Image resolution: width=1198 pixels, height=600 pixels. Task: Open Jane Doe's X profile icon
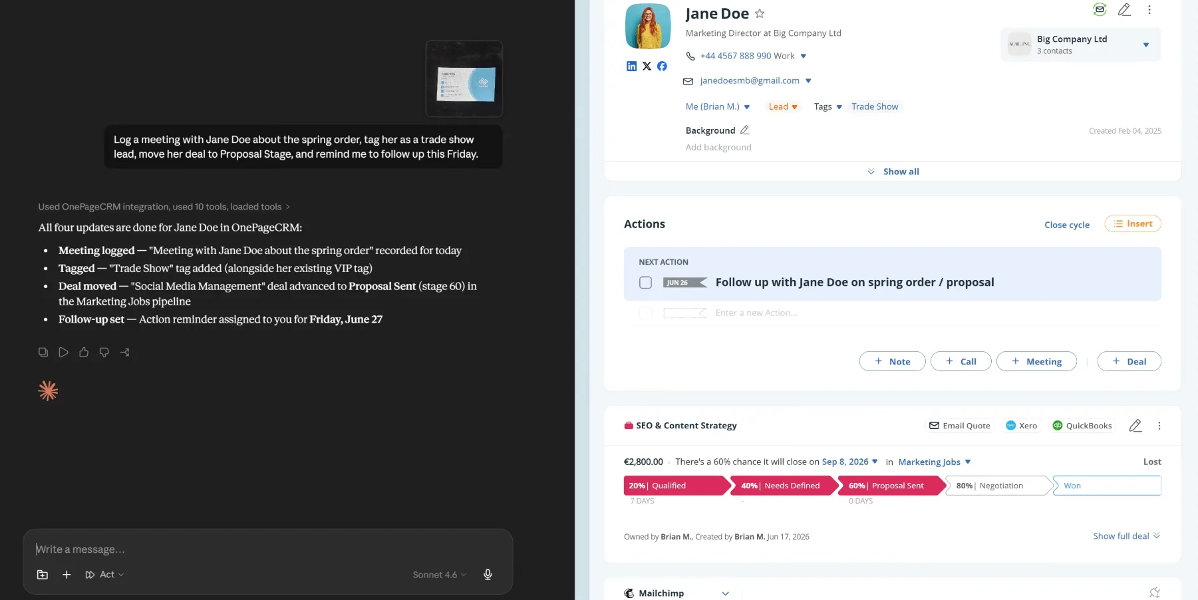click(x=647, y=66)
